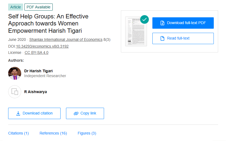Screen dimensions: 226x141
Task: Open Dr Harish Tigari's profile photo
Action: tap(15, 73)
